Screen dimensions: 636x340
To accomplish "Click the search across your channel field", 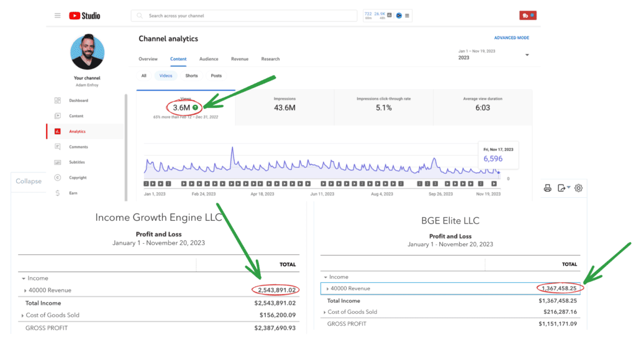I will click(244, 16).
